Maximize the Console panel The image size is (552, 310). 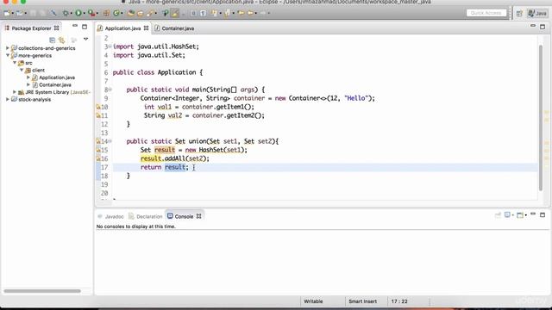click(x=543, y=214)
